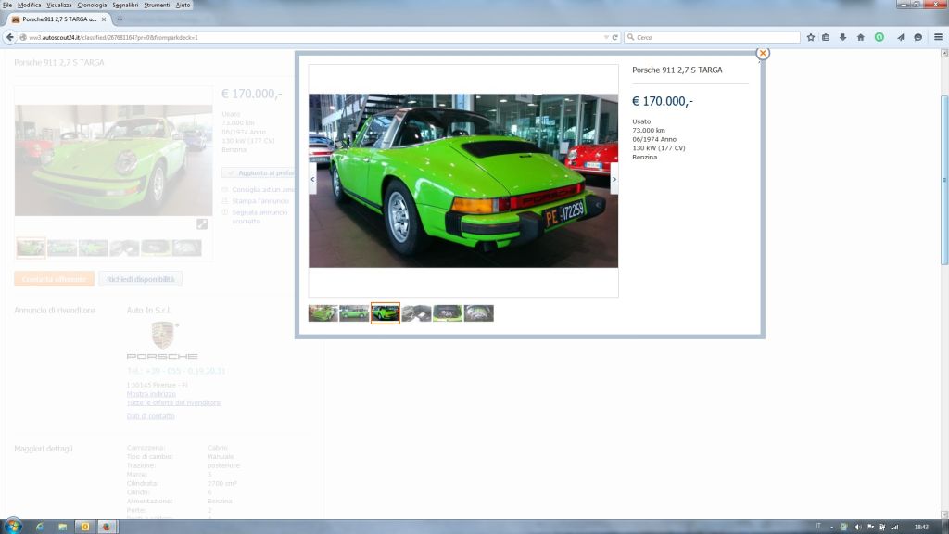Close the photo gallery popup
This screenshot has height=534, width=949.
[x=763, y=53]
